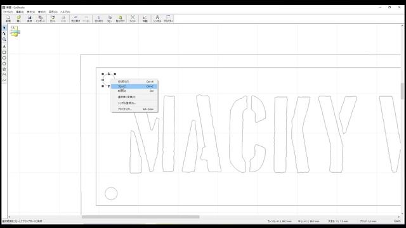
Task: Click the horizontal scrollbar thumb
Action: 141,217
